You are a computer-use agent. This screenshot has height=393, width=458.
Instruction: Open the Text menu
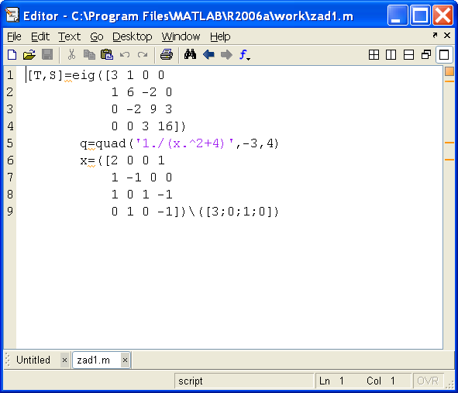[x=69, y=36]
